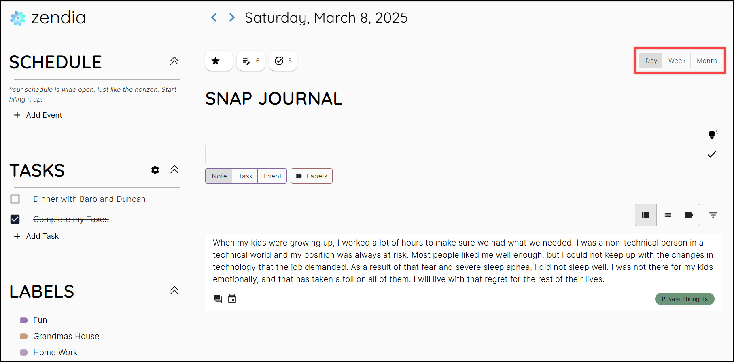Collapse the Labels section

tap(174, 290)
